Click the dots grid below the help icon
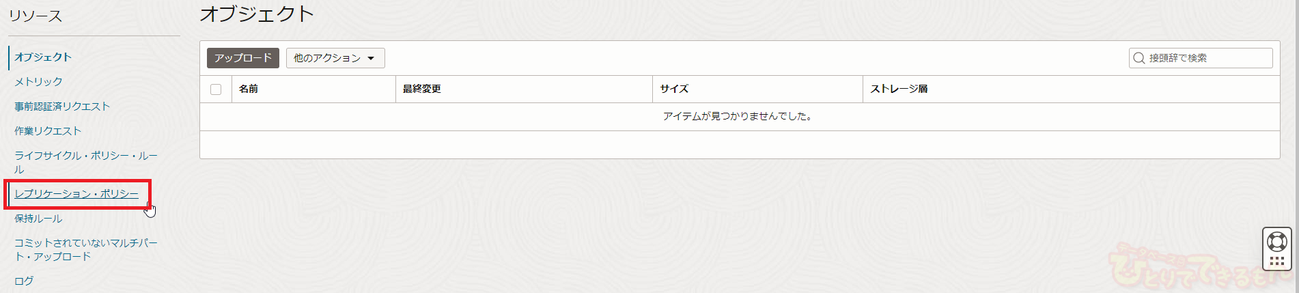The height and width of the screenshot is (293, 1299). 1276,262
